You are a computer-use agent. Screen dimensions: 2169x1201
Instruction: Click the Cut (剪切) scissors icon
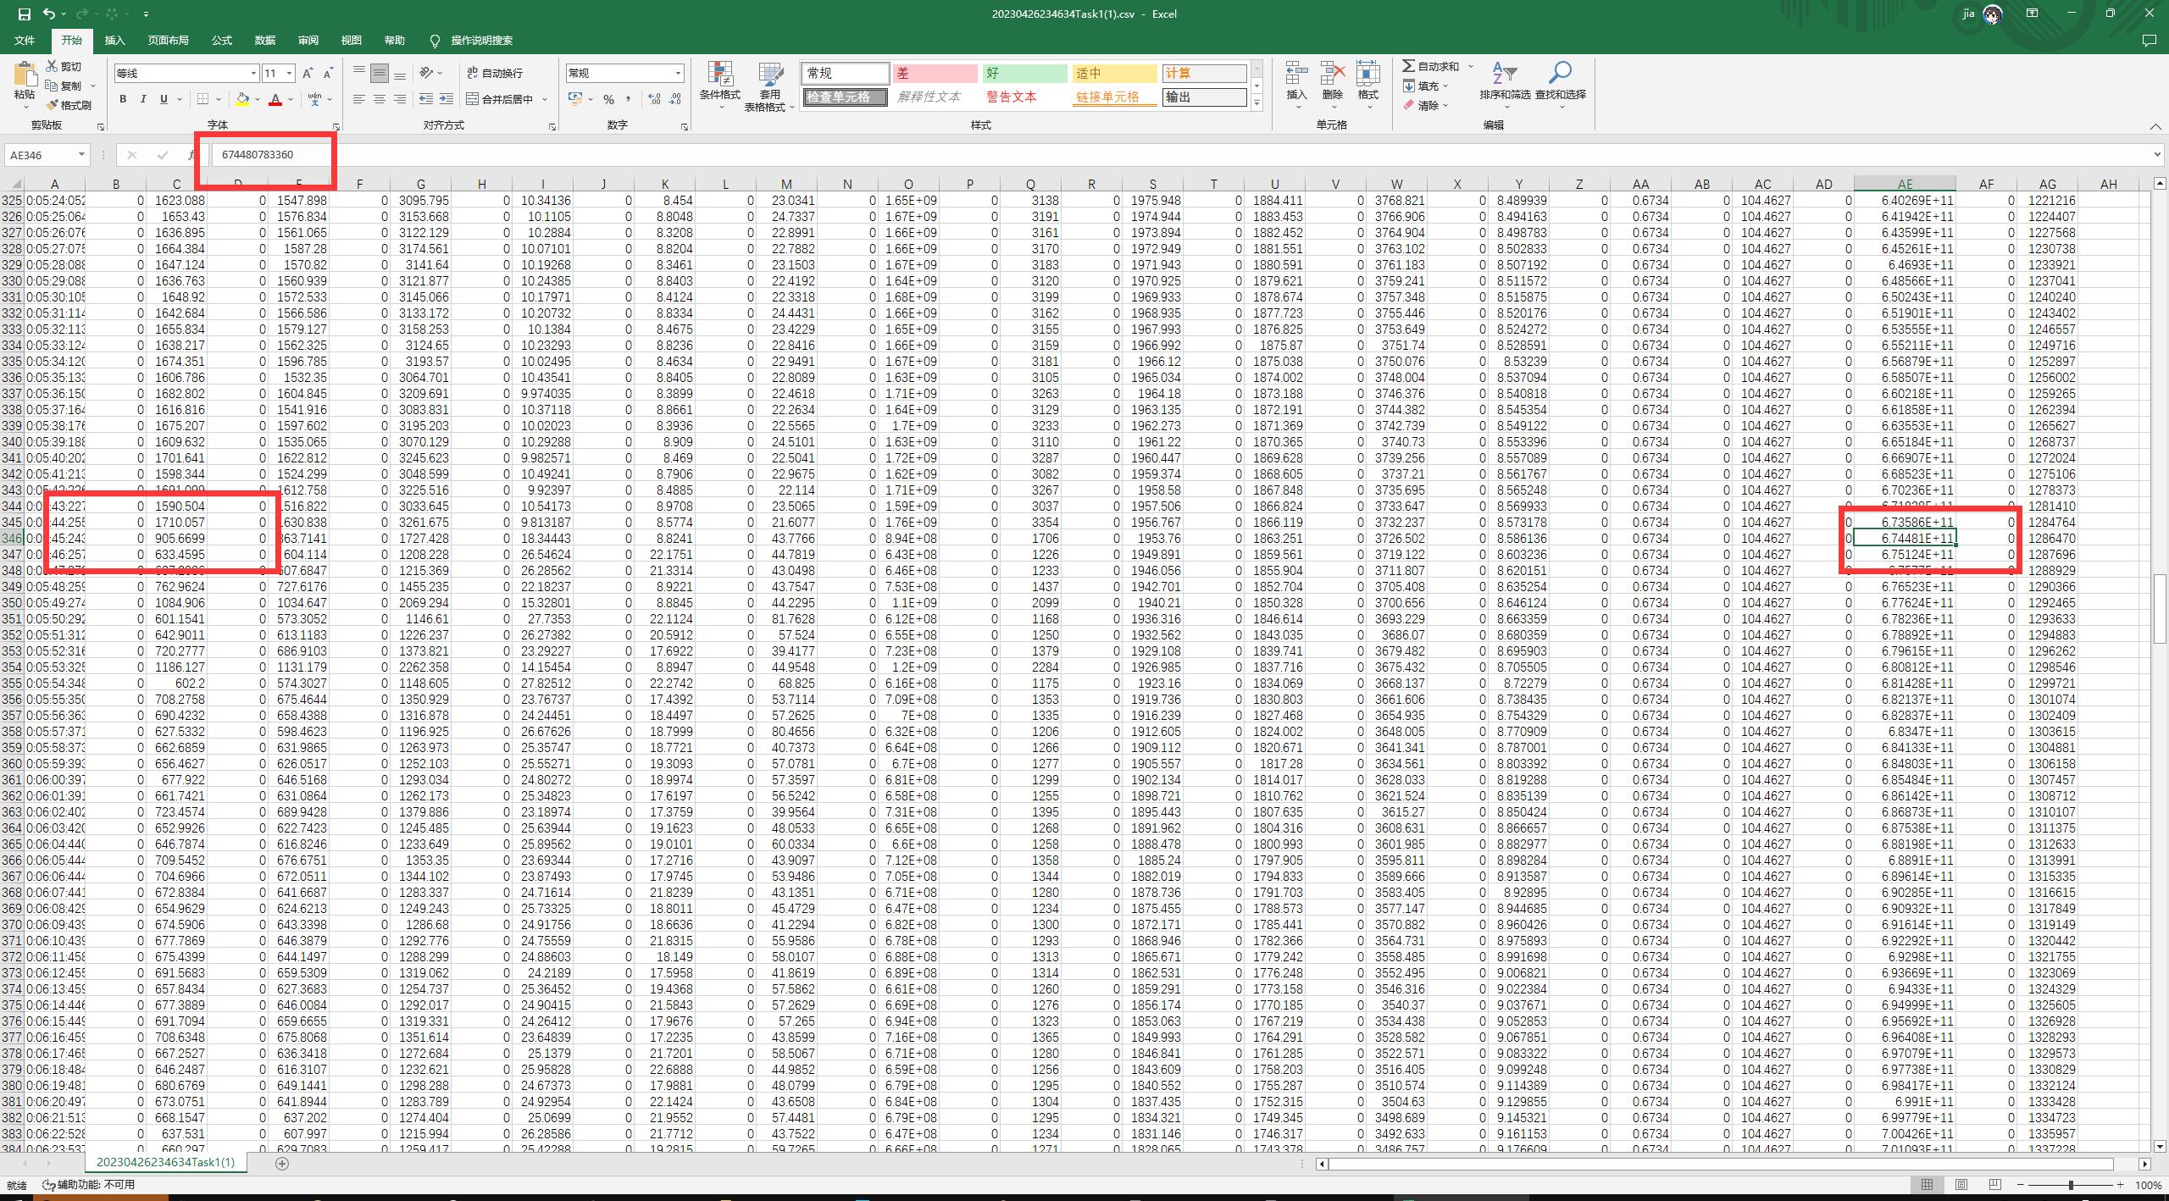tap(53, 66)
